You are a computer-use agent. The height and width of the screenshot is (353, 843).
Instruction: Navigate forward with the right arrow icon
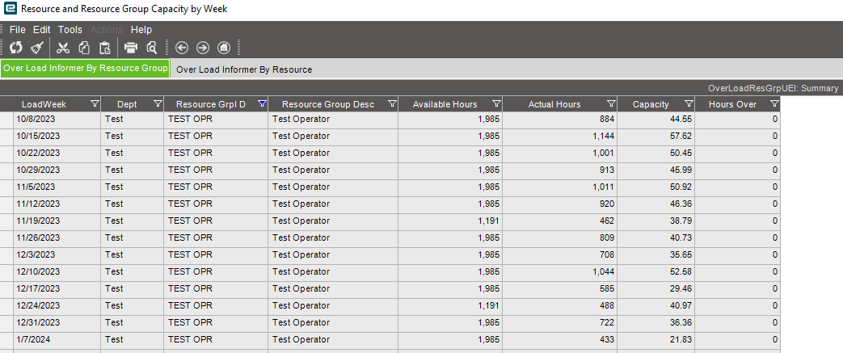[203, 47]
